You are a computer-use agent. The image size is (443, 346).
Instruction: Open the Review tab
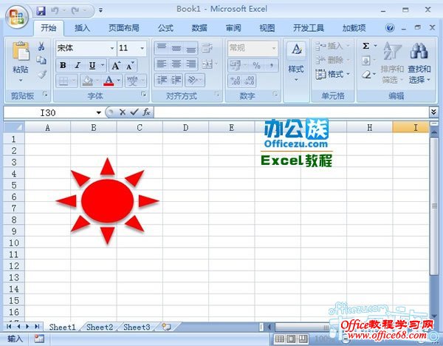click(233, 28)
